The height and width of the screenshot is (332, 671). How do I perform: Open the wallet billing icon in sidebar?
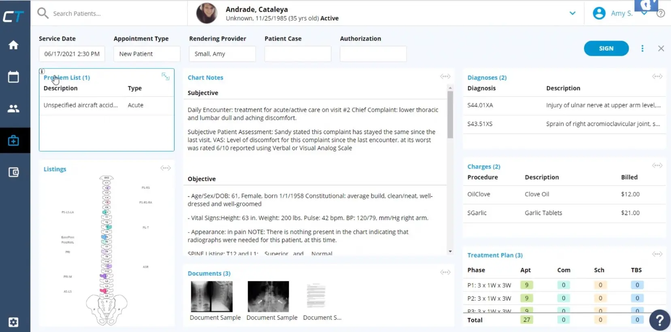(13, 172)
